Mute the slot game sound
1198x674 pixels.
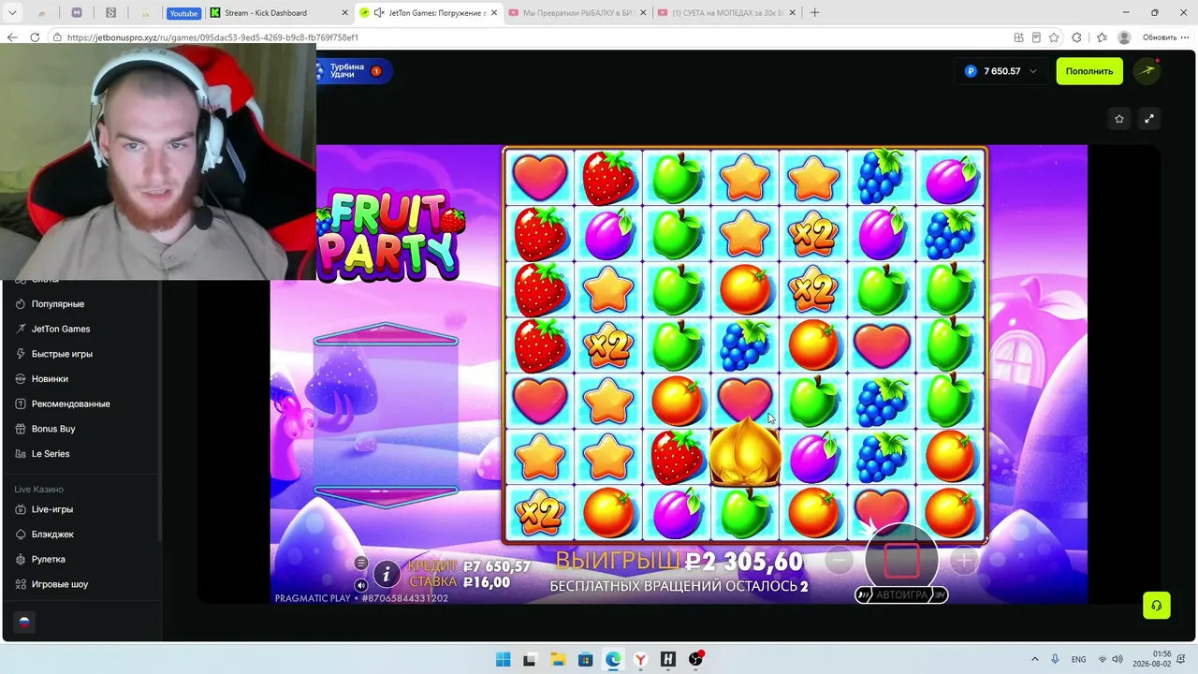click(361, 584)
